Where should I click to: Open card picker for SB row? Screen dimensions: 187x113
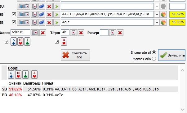coord(34,15)
